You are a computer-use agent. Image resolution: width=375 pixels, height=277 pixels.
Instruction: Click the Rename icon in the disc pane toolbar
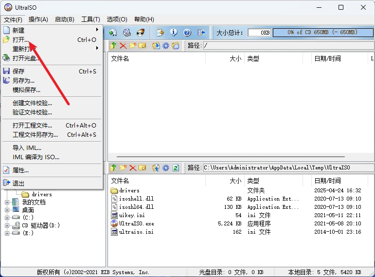[x=143, y=45]
